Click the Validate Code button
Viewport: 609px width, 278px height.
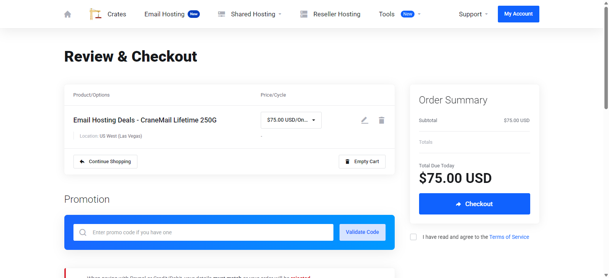tap(362, 232)
